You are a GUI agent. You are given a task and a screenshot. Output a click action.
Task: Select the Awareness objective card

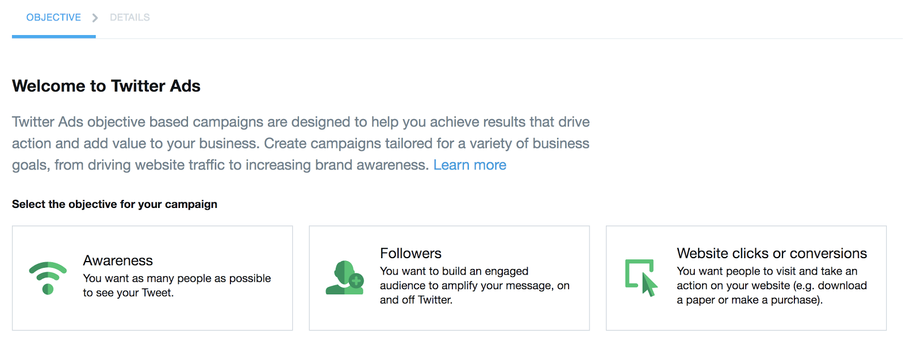(x=152, y=278)
